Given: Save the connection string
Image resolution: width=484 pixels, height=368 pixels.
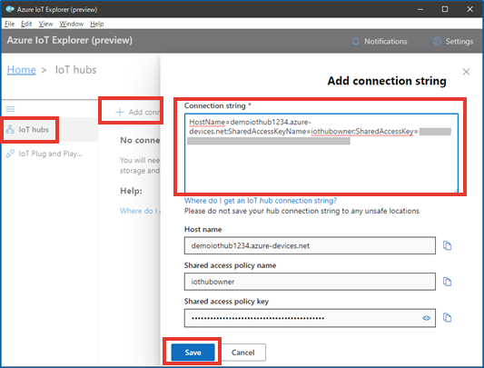Looking at the screenshot, I should (193, 353).
